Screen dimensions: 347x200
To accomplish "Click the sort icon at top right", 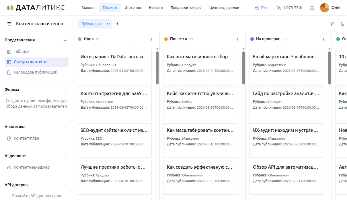I will click(342, 24).
